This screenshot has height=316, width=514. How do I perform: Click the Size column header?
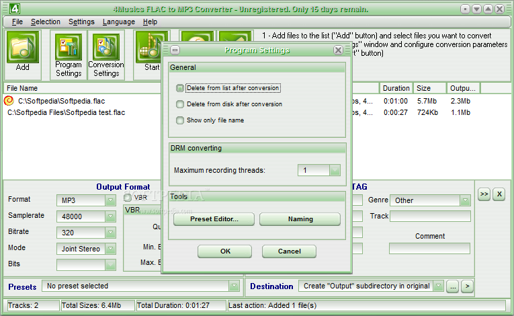click(429, 88)
